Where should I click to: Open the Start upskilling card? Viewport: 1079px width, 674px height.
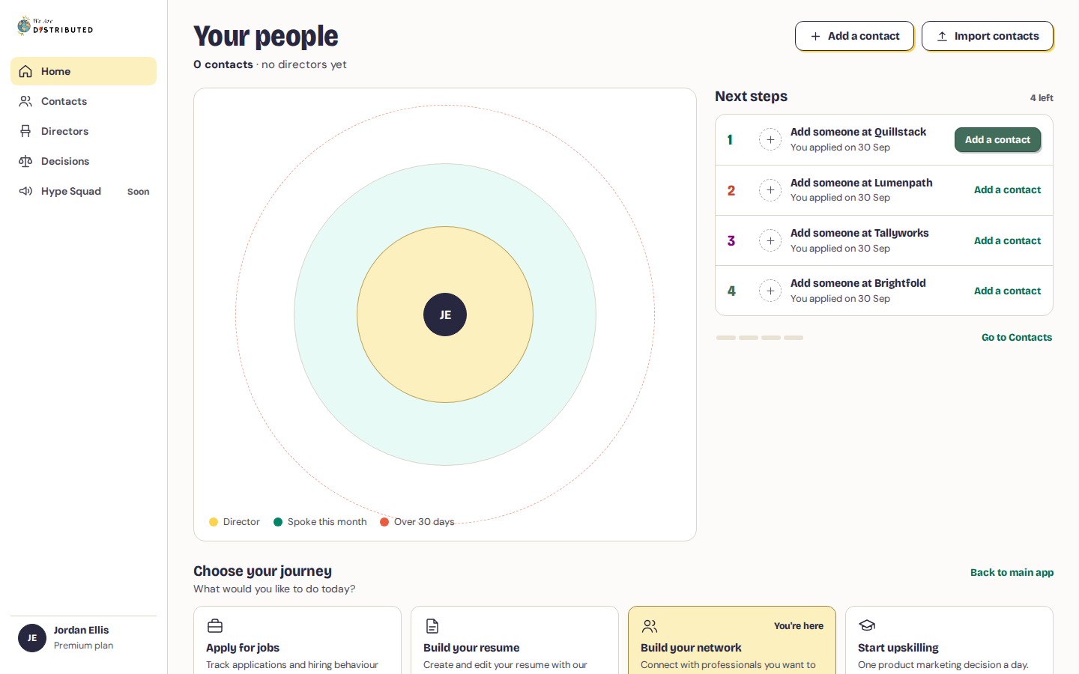click(949, 640)
